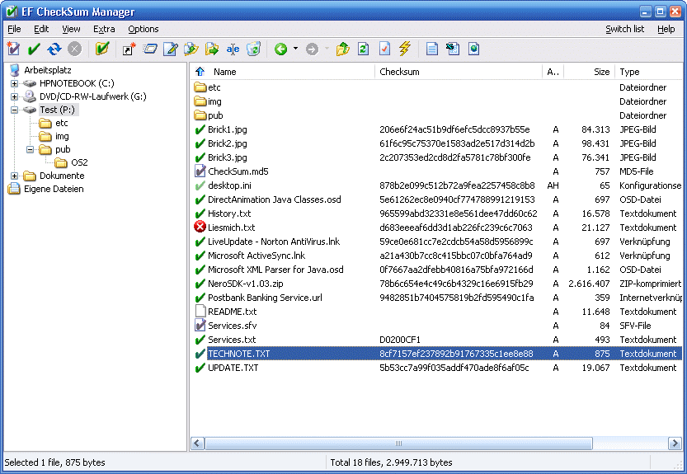Select the OS2 folder in the tree
This screenshot has width=687, height=474.
coord(79,162)
